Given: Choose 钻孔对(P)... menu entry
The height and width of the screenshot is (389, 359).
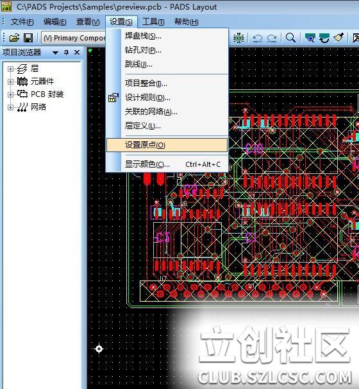Looking at the screenshot, I should [167, 50].
